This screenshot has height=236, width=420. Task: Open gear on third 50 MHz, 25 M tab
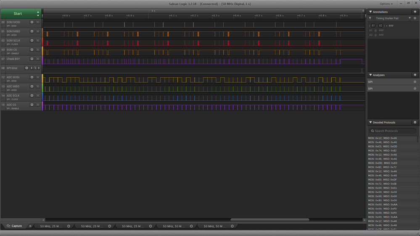(x=151, y=226)
